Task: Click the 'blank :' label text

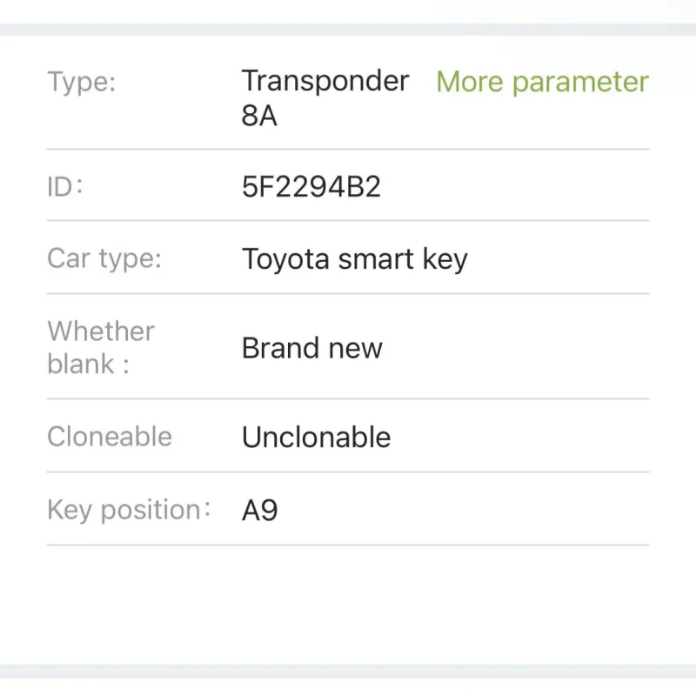Action: coord(88,365)
